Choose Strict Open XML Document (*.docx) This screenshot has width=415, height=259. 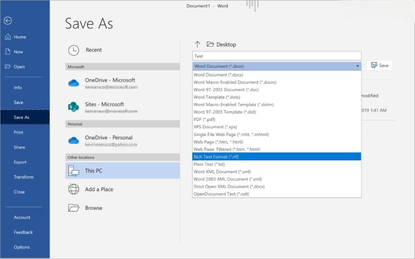pos(277,186)
